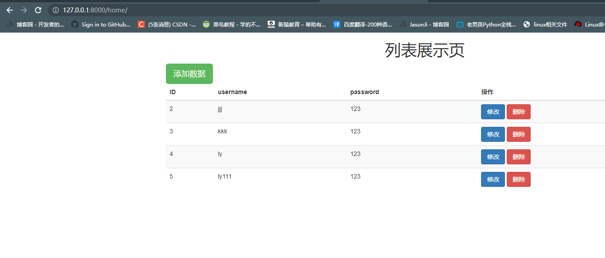Click the username cell jjj

tap(220, 109)
